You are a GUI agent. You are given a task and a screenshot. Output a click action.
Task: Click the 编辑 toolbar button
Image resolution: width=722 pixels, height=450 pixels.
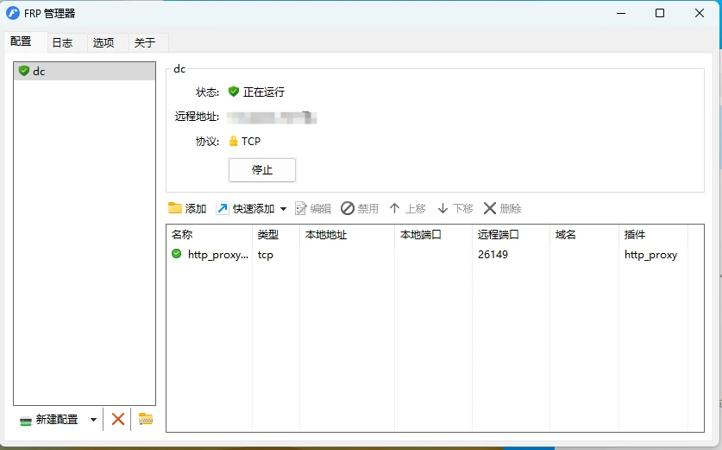click(313, 208)
